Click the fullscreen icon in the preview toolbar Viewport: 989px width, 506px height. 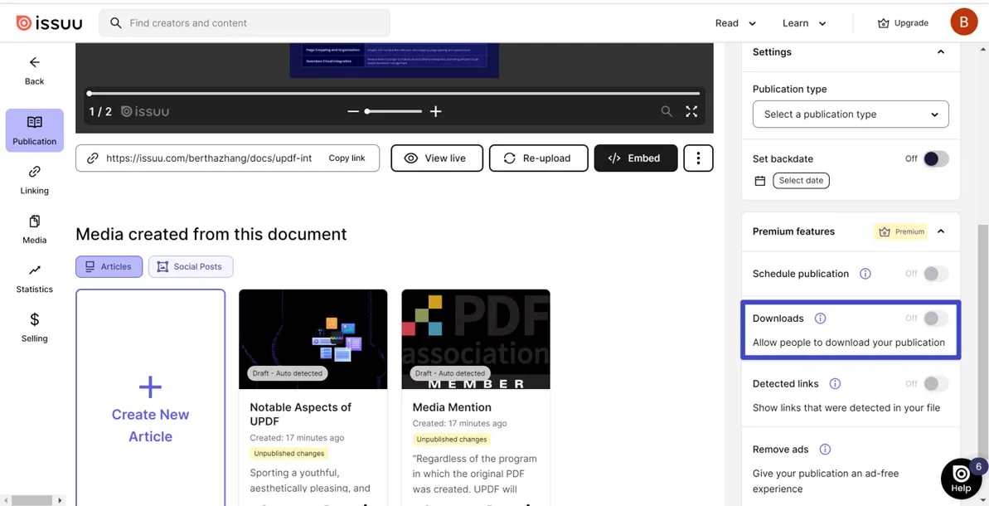click(x=691, y=110)
